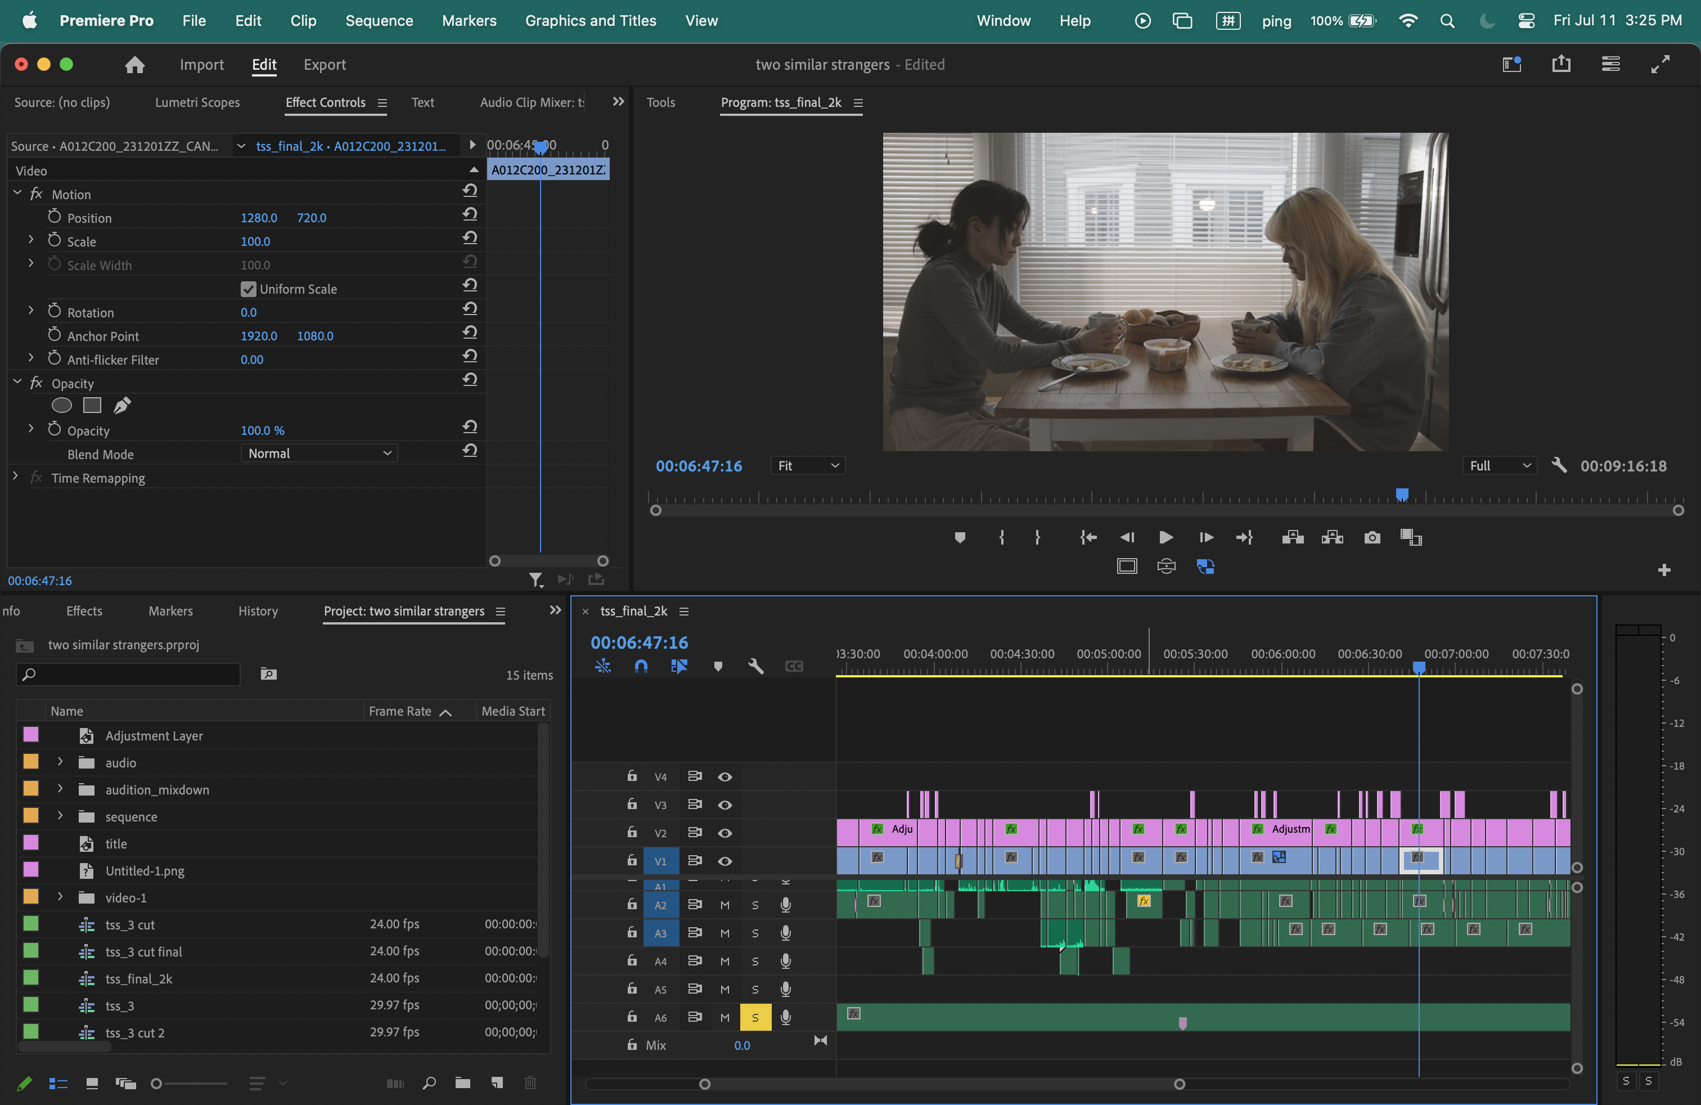Switch to the Effects panel tab
1701x1105 pixels.
(x=84, y=611)
